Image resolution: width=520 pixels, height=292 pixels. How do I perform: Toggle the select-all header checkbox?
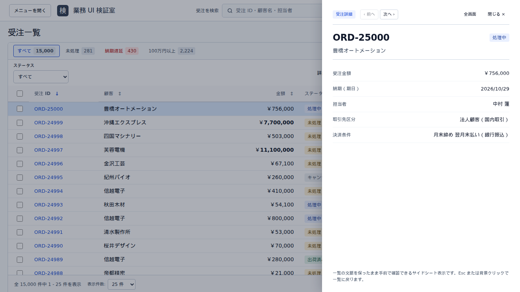pos(20,94)
